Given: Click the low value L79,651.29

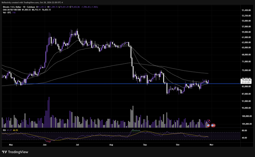Looking at the screenshot, I should (x=63, y=7).
